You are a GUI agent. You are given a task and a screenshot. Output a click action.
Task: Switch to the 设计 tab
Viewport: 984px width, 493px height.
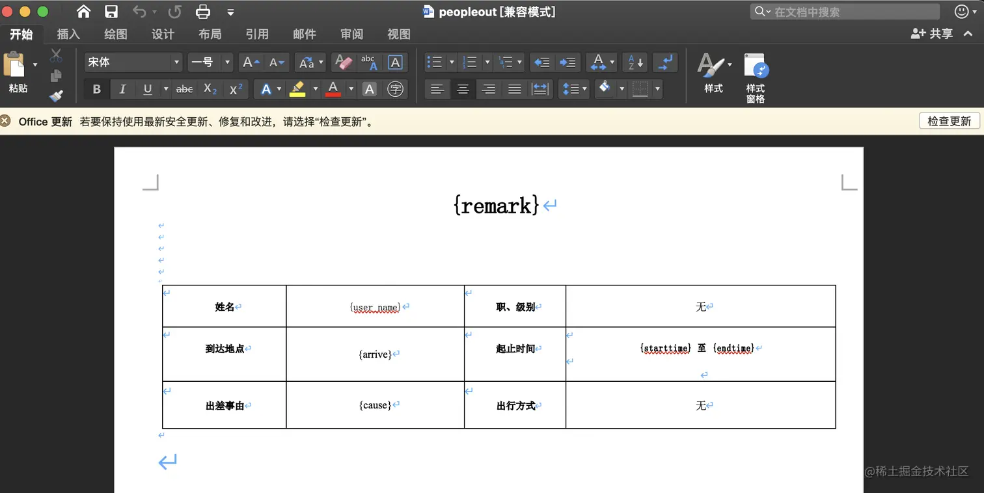pos(163,34)
